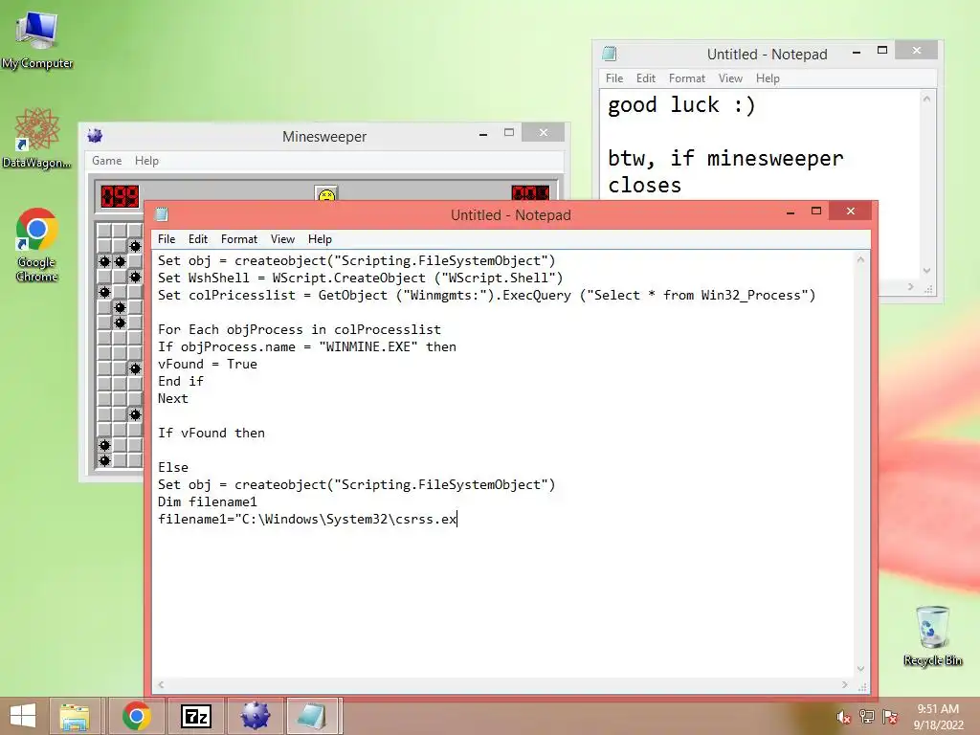This screenshot has height=735, width=980.
Task: Open Game menu in Minesweeper
Action: (x=107, y=161)
